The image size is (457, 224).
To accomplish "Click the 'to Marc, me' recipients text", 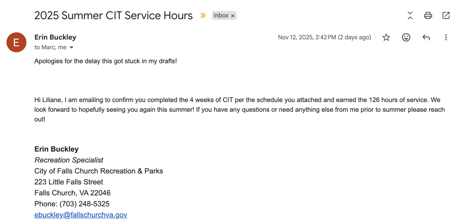I will [x=50, y=47].
